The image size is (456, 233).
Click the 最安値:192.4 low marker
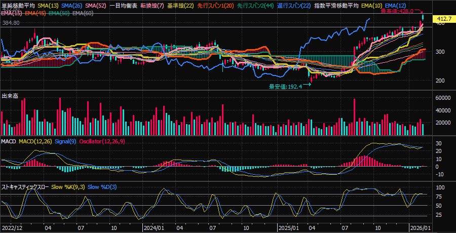pyautogui.click(x=285, y=86)
